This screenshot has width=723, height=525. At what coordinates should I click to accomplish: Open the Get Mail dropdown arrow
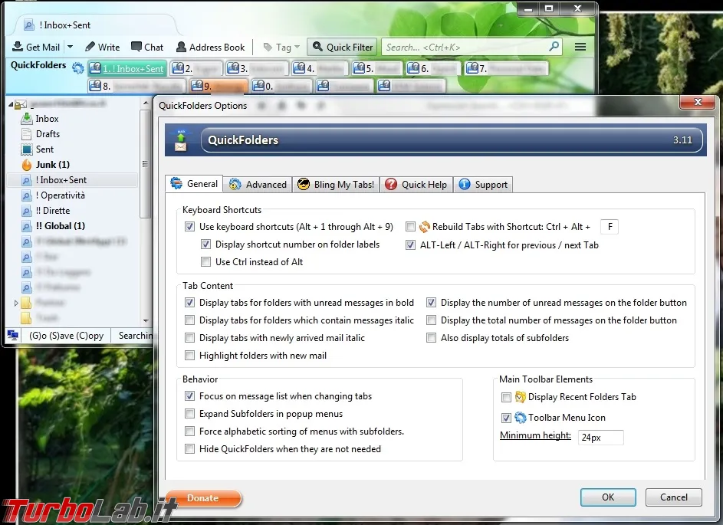(70, 47)
